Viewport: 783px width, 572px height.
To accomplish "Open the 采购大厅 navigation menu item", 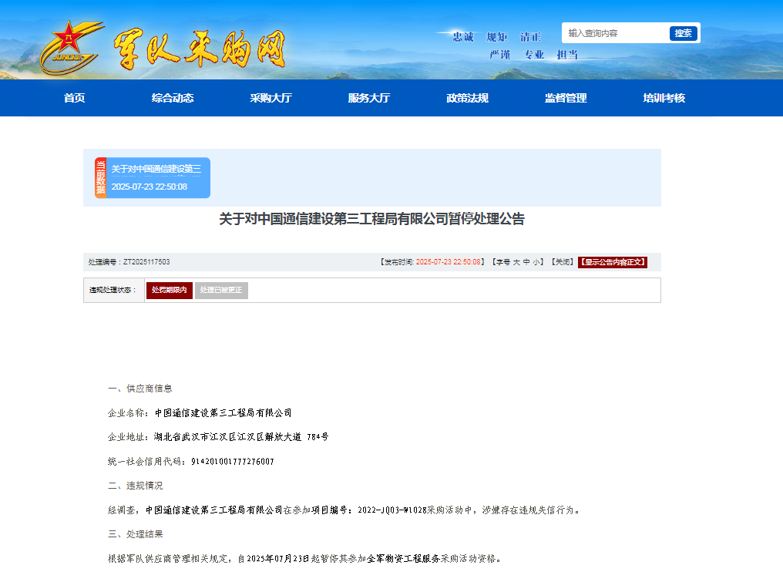I will coord(271,98).
